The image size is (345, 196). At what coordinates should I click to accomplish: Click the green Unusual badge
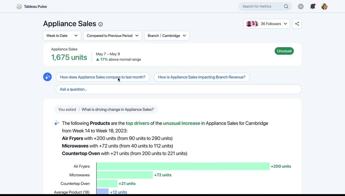coord(284,51)
